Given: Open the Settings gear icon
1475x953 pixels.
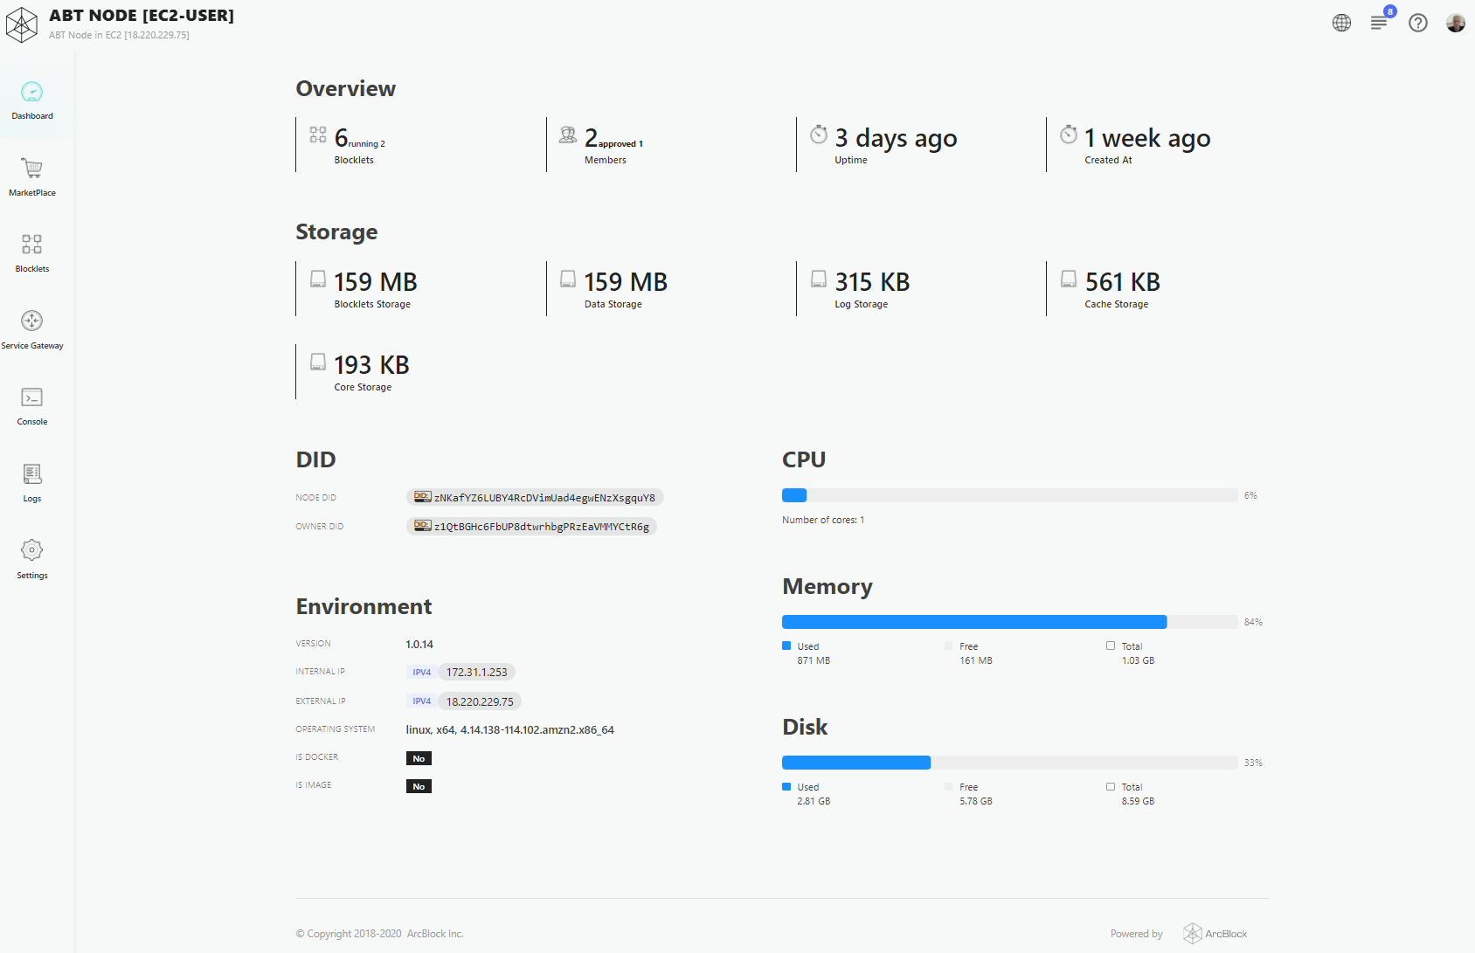Looking at the screenshot, I should (31, 550).
